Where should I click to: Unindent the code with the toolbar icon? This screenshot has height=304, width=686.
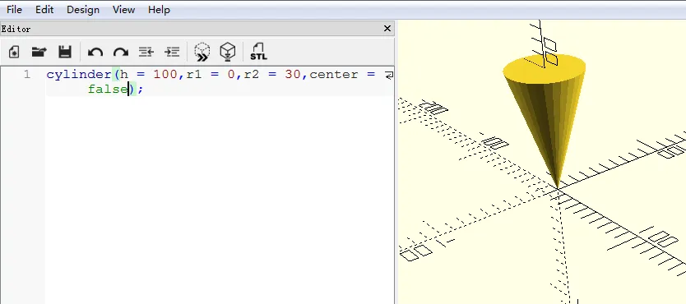[x=146, y=52]
